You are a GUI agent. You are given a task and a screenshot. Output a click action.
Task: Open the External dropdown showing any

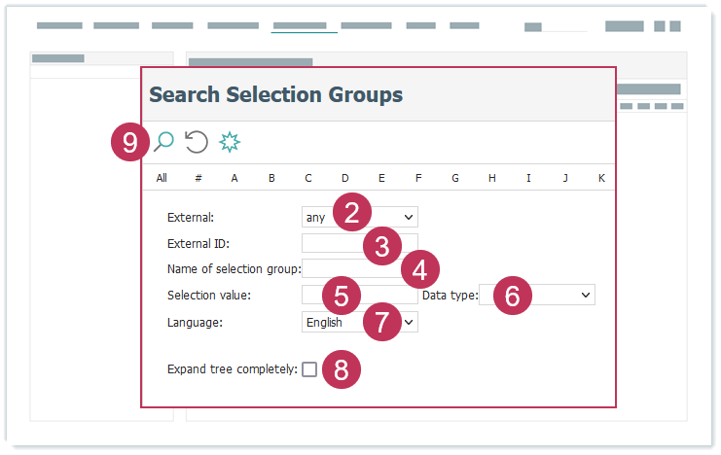[x=359, y=218]
